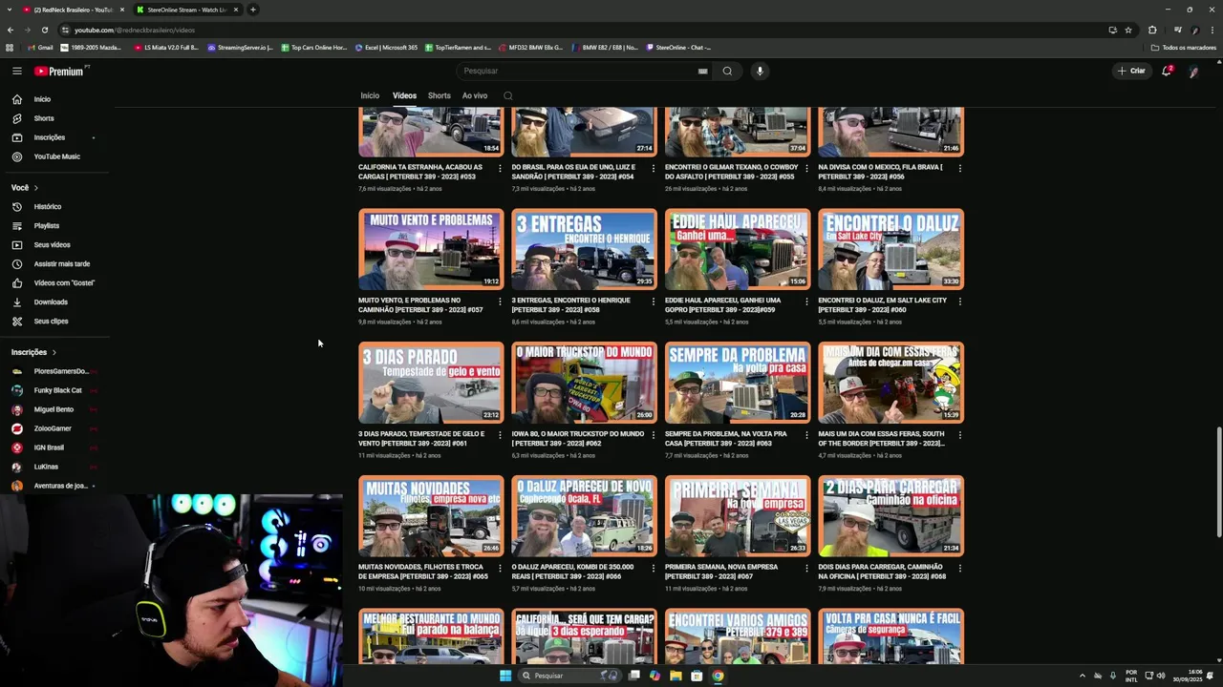Select the channel Shorts tab
This screenshot has width=1223, height=687.
point(440,95)
